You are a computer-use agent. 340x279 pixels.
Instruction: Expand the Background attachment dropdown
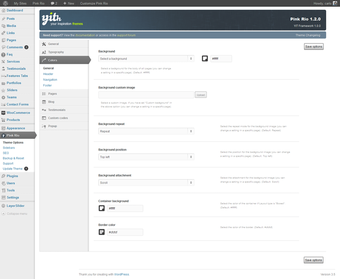[x=146, y=182]
